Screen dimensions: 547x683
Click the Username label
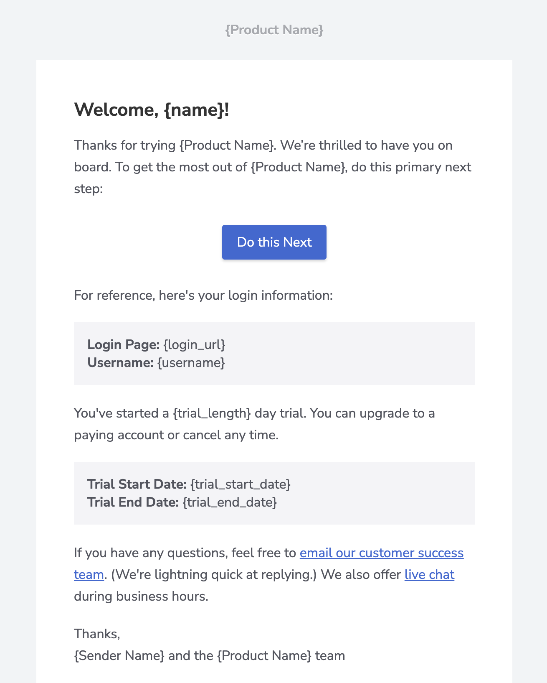(x=120, y=363)
